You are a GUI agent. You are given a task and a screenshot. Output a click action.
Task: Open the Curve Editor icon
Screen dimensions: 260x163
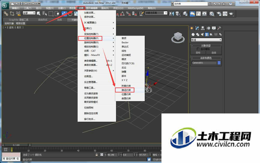click(x=198, y=14)
